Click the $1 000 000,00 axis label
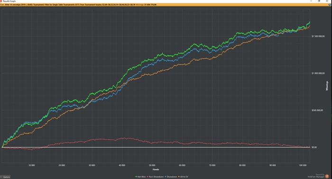 click(318, 73)
